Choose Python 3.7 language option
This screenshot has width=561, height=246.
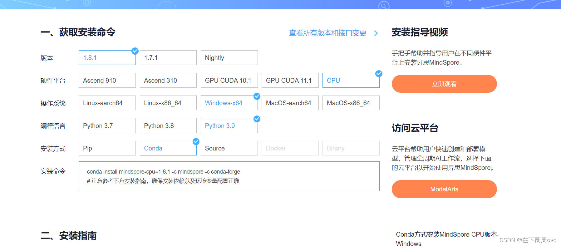107,125
